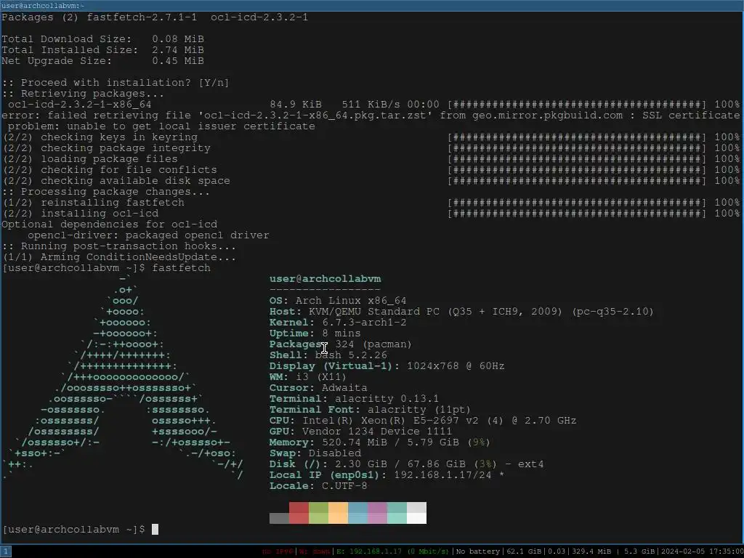
Task: Click the Shell: bash 5.2.26 line
Action: click(x=328, y=355)
